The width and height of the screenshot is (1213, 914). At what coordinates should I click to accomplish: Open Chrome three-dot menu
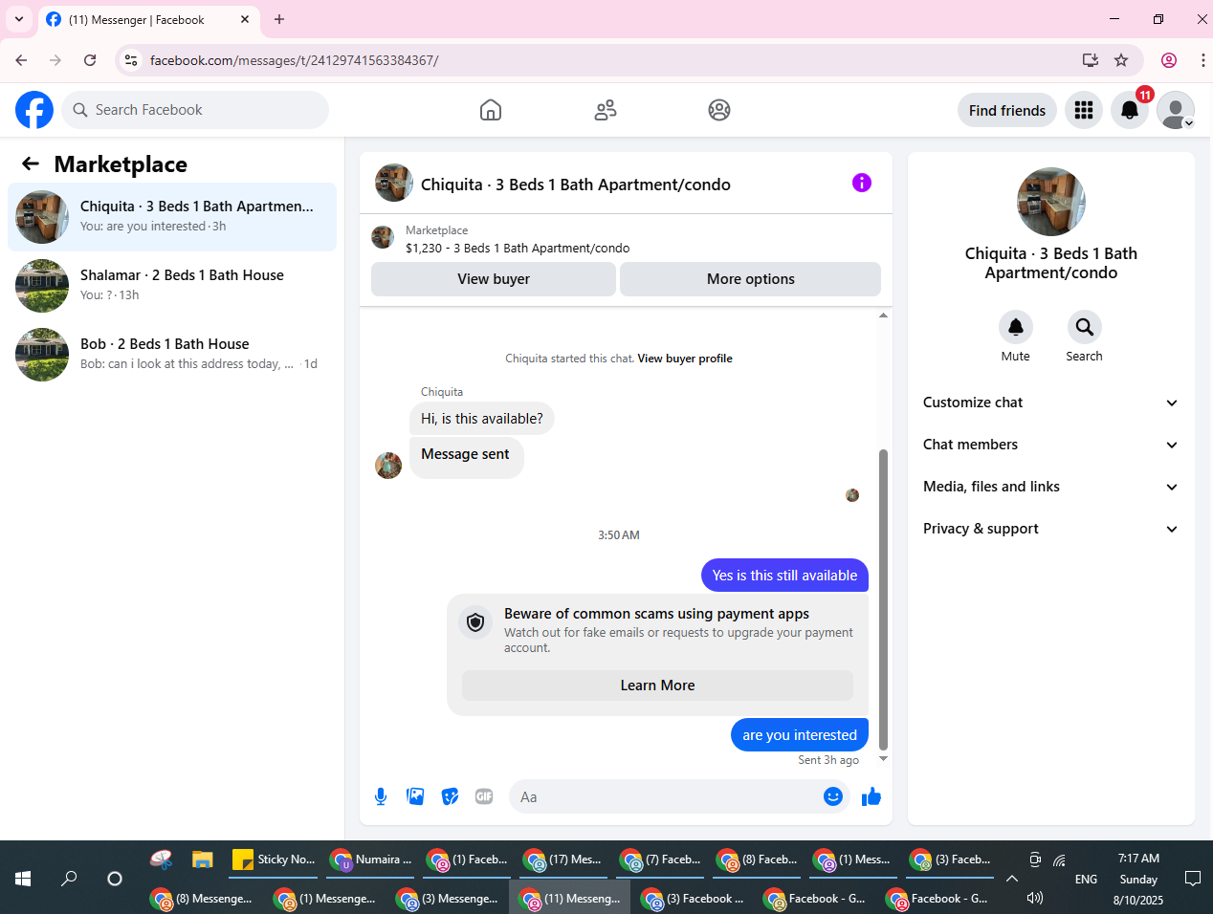coord(1202,60)
